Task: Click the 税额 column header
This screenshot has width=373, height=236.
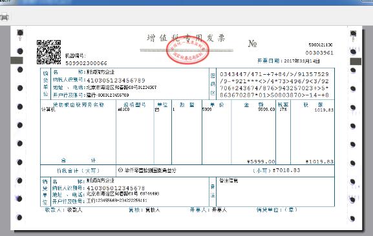Action: (x=313, y=104)
